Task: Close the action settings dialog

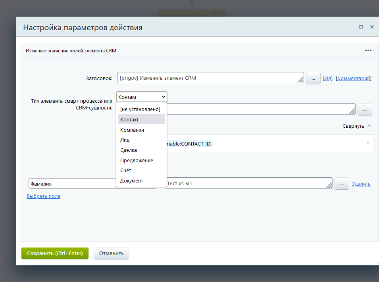Action: (x=372, y=27)
